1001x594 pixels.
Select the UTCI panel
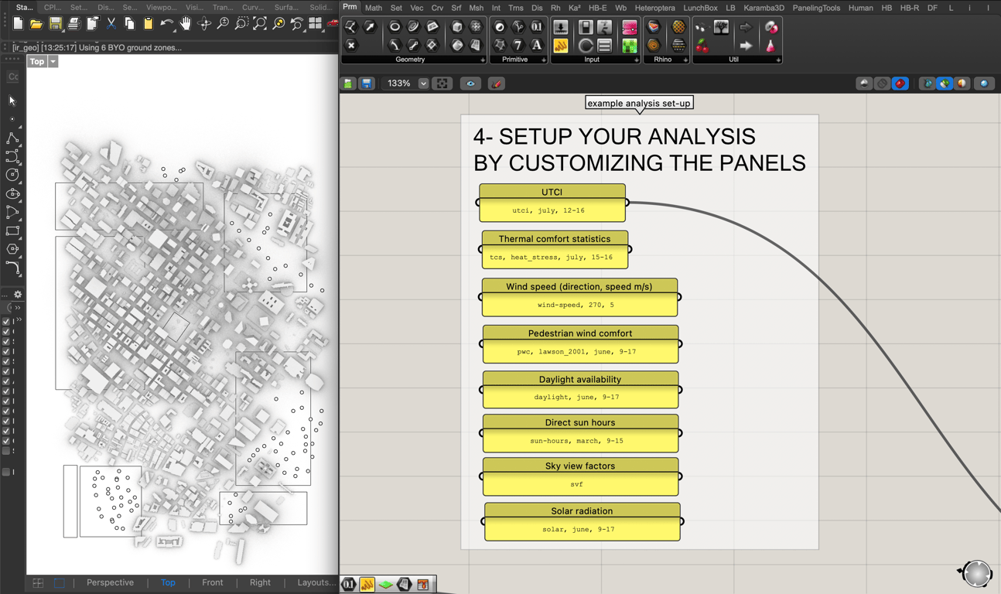tap(552, 203)
